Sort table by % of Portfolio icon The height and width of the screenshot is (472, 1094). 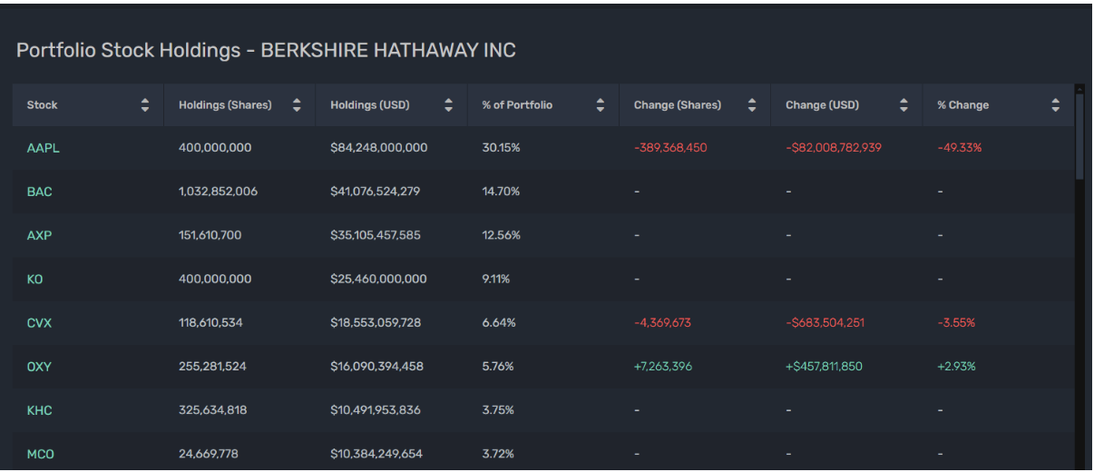tap(600, 105)
